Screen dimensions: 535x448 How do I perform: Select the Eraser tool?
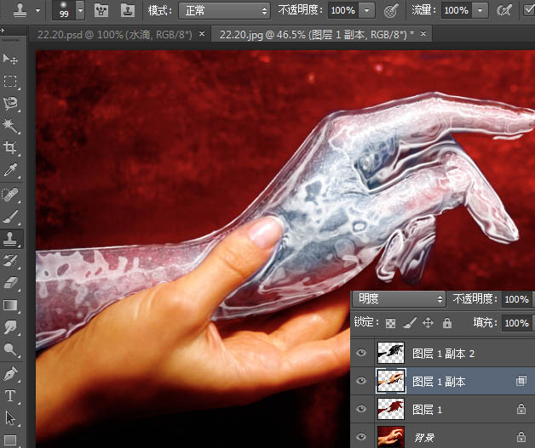tap(10, 283)
